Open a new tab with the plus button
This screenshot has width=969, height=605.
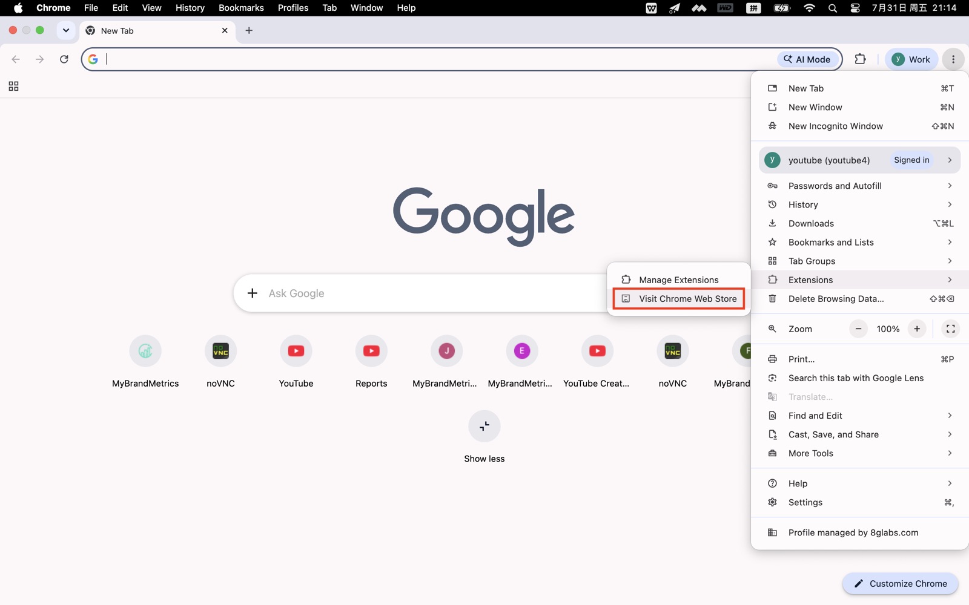click(x=249, y=30)
